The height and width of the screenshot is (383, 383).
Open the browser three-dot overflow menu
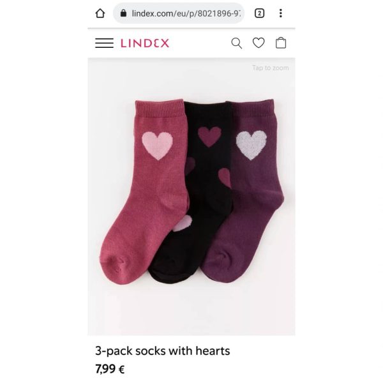[281, 13]
